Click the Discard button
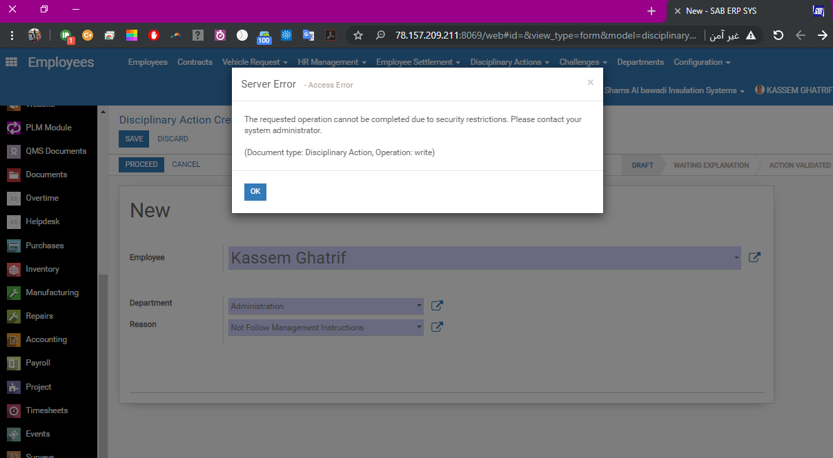Viewport: 833px width, 458px height. (x=173, y=139)
